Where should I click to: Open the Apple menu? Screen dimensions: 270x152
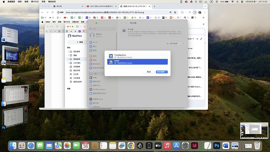pyautogui.click(x=4, y=1)
